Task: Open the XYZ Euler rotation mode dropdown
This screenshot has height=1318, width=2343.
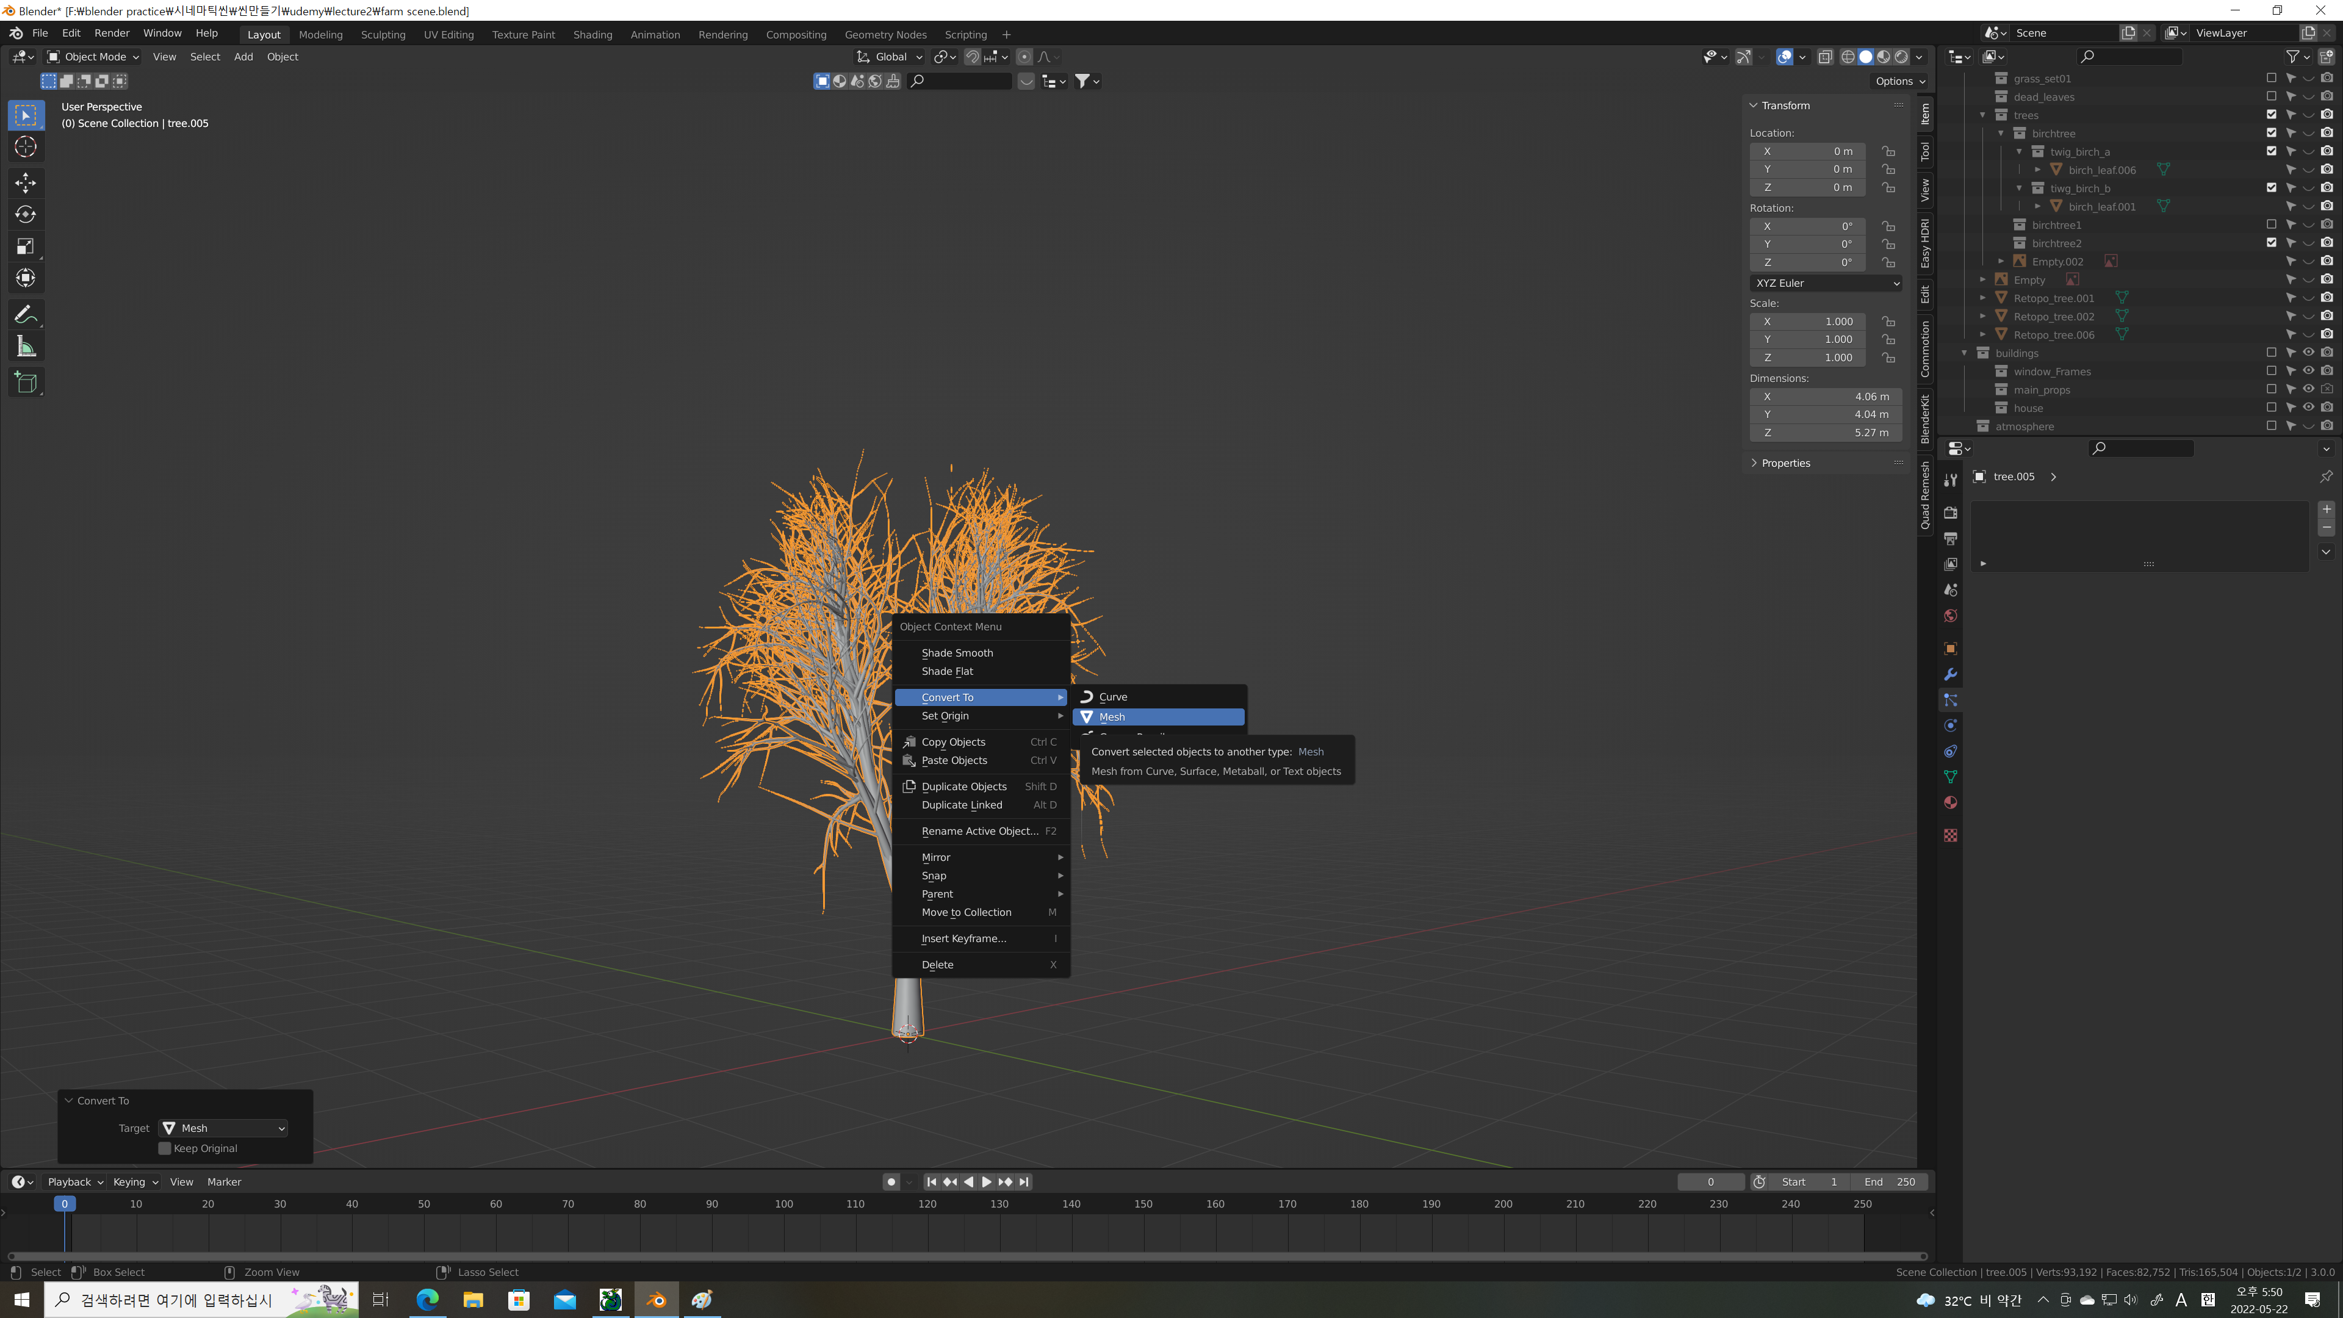Action: tap(1826, 283)
